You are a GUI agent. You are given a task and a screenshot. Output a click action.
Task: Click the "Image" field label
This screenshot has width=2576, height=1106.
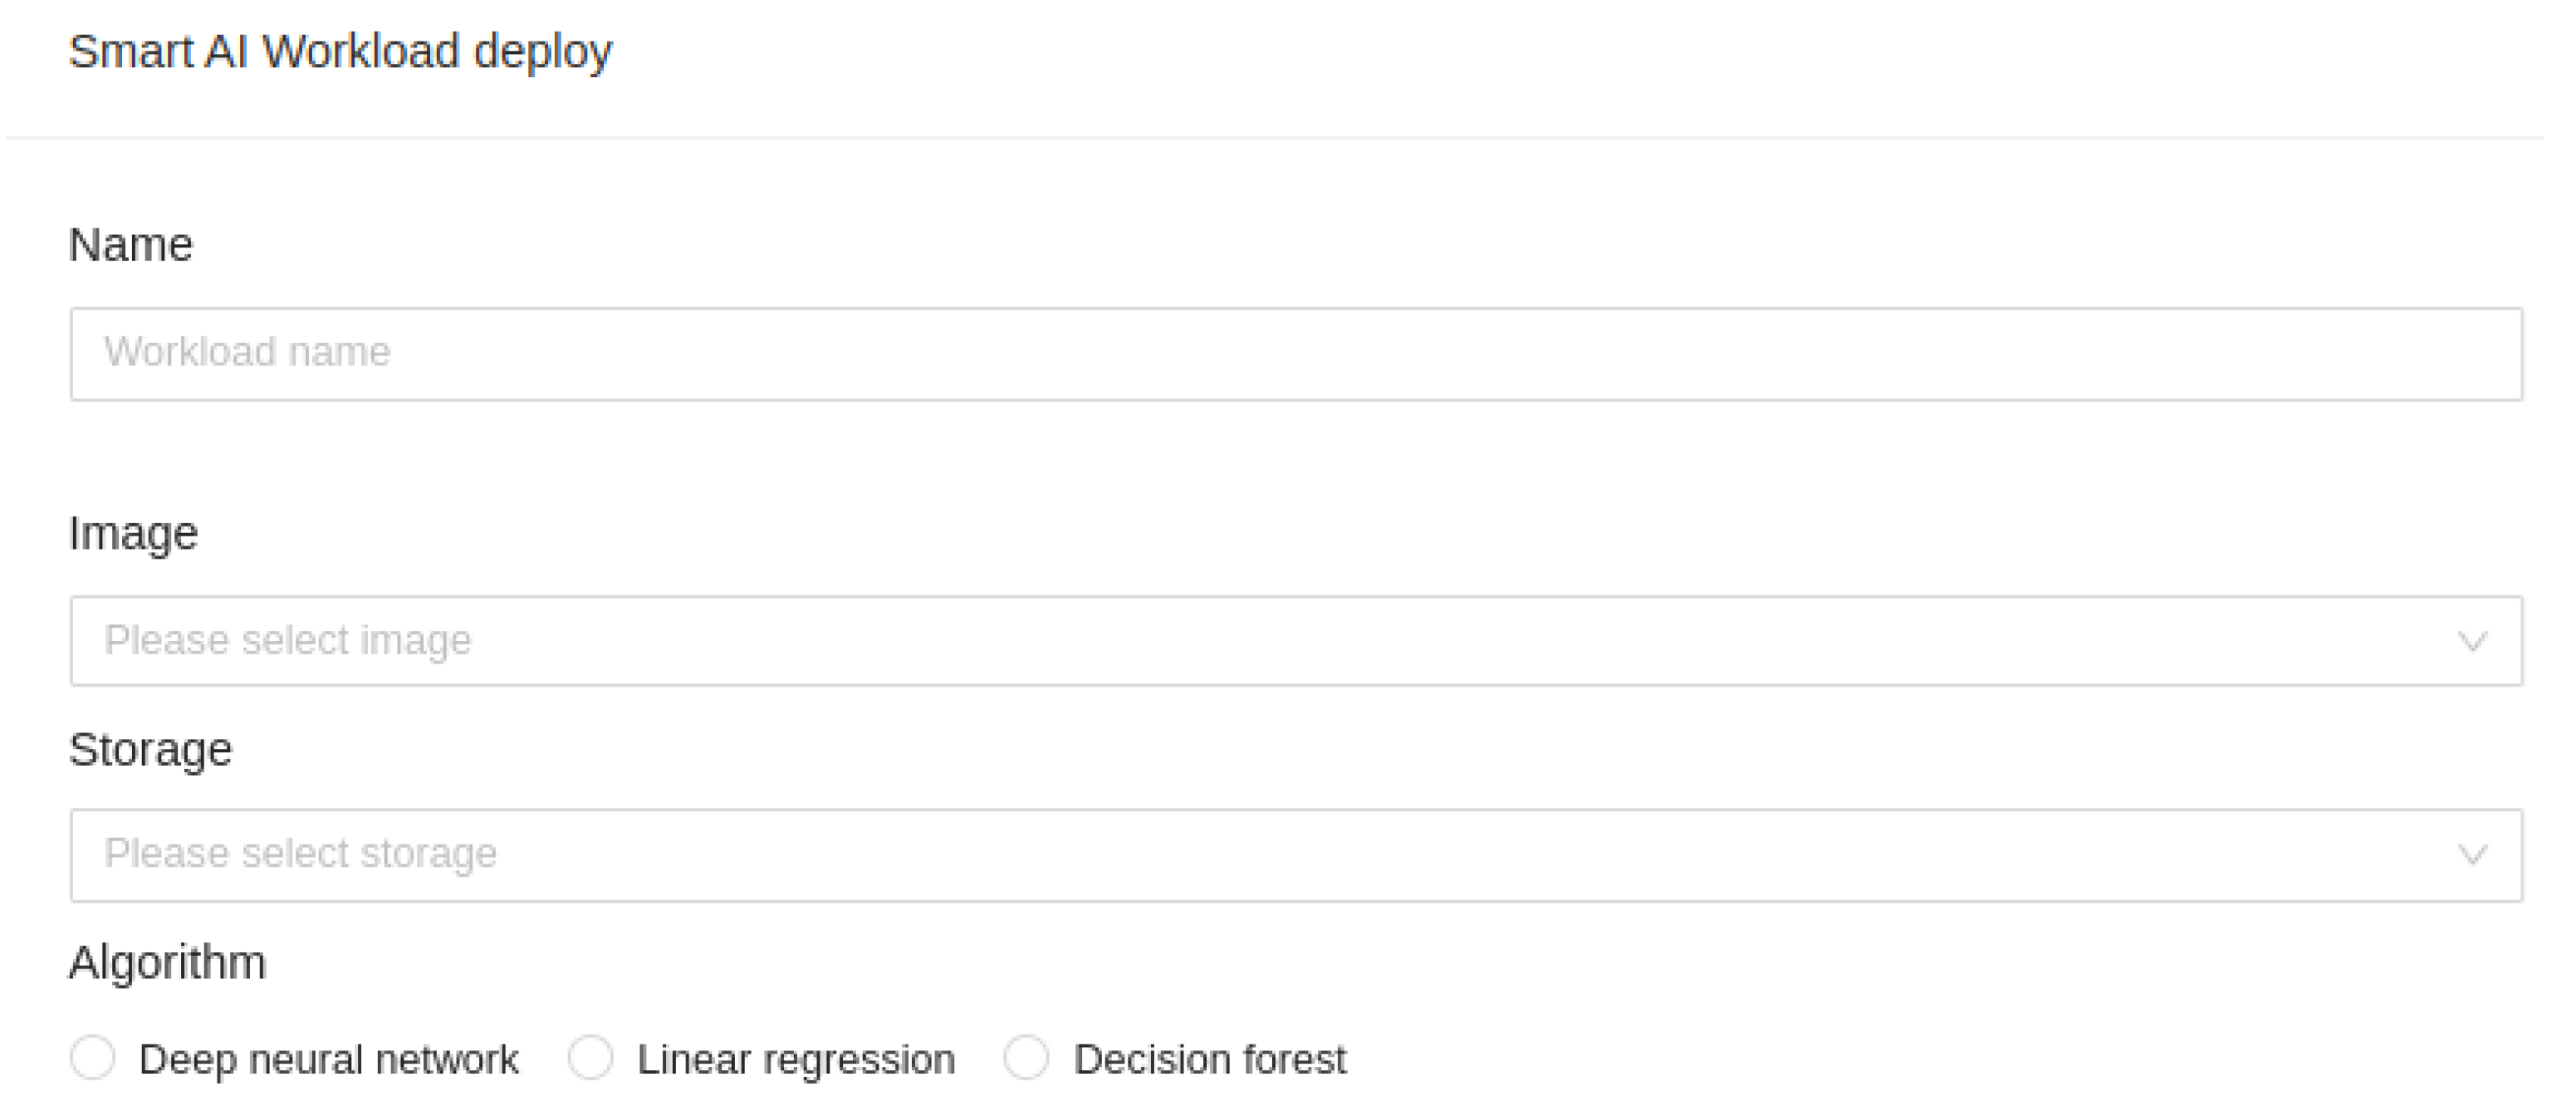point(133,533)
